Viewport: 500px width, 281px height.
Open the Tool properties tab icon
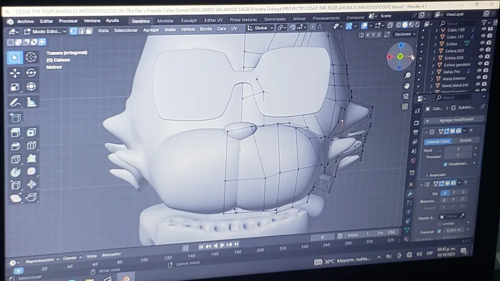pyautogui.click(x=417, y=111)
